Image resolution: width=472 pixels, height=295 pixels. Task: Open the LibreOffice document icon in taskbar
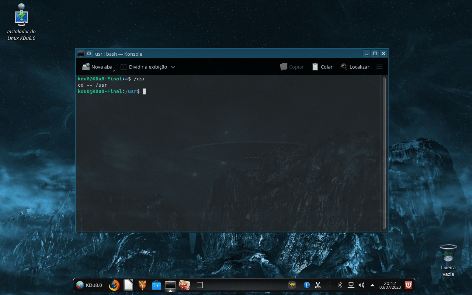tap(128, 285)
